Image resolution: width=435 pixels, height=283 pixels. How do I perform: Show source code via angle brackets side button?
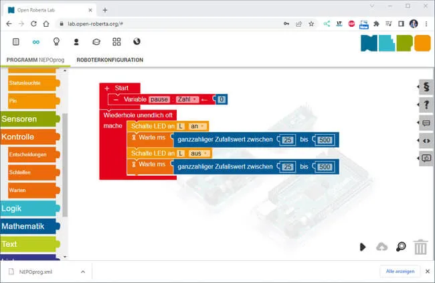(x=426, y=141)
